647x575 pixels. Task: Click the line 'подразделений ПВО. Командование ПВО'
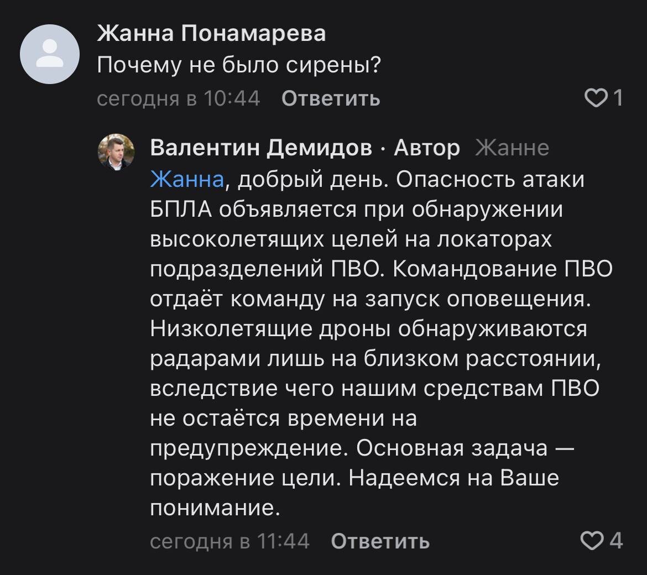(x=381, y=269)
